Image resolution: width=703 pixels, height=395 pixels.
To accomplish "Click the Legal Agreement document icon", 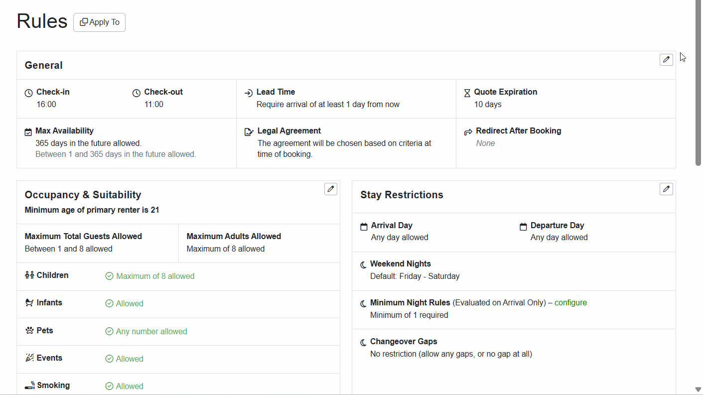I will (249, 131).
